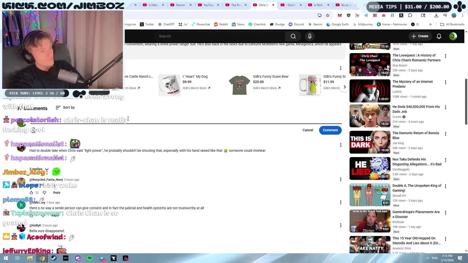
Task: Submit with the blue Comment button
Action: point(330,130)
